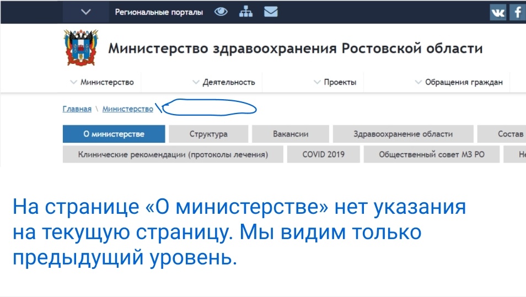This screenshot has width=526, height=297.
Task: Click the envelope mail icon
Action: click(x=271, y=12)
